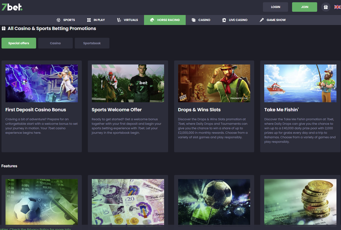
Task: Click the In Play icon
Action: (89, 20)
